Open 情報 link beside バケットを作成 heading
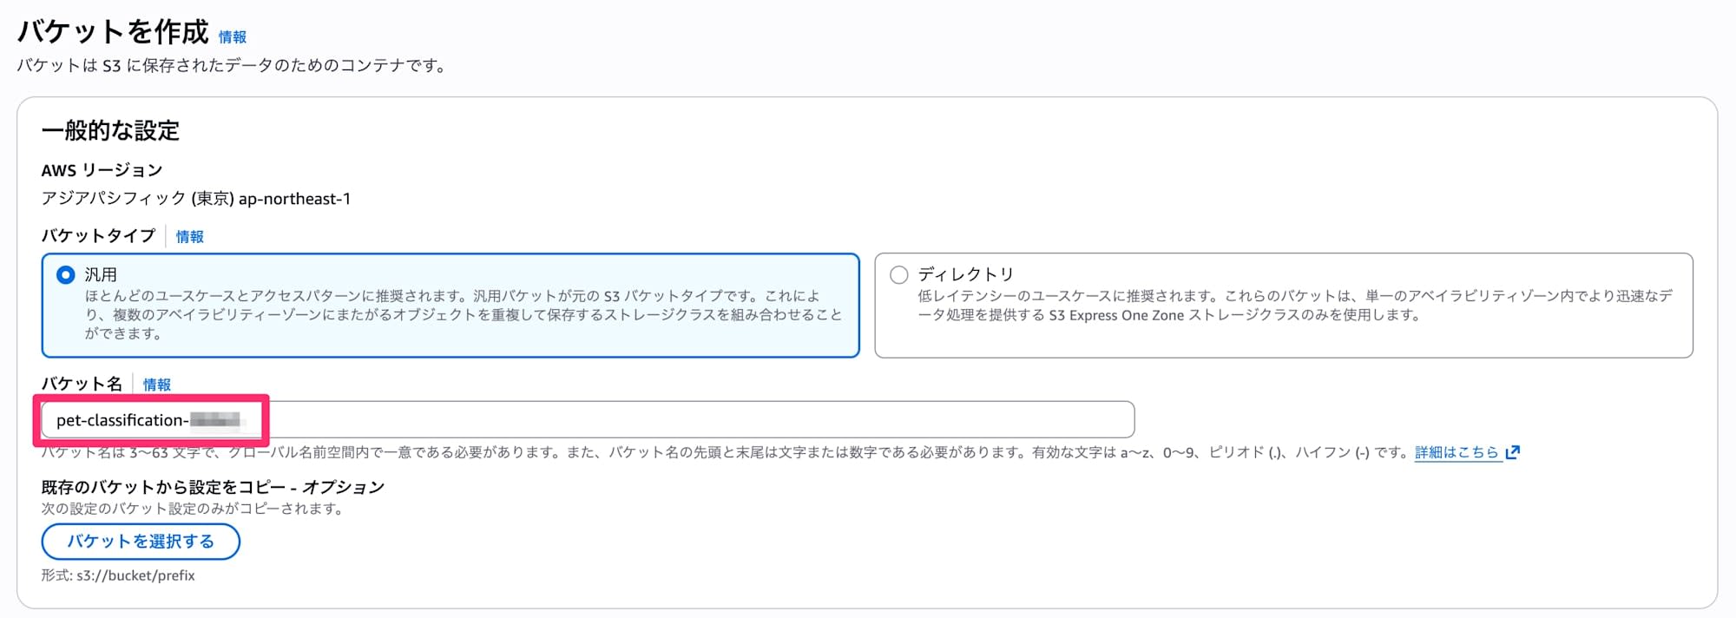This screenshot has width=1736, height=618. 232,37
